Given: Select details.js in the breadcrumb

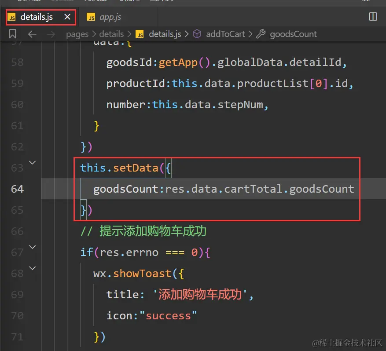Looking at the screenshot, I should click(165, 34).
